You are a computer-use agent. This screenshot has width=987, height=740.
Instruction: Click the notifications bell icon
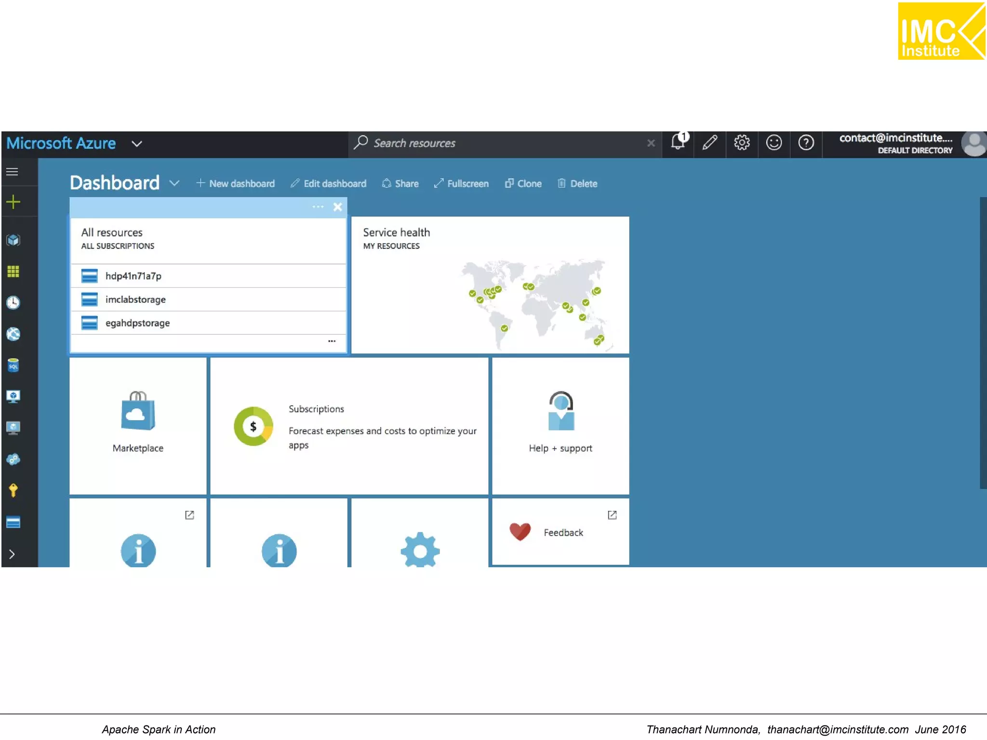pos(678,143)
